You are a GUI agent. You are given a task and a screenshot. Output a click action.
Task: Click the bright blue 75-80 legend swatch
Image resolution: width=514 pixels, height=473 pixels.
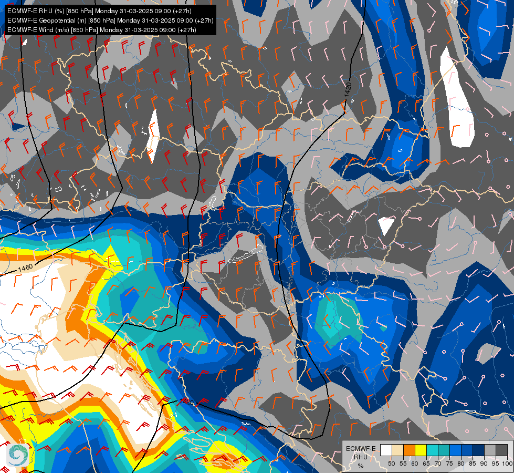[x=456, y=450]
